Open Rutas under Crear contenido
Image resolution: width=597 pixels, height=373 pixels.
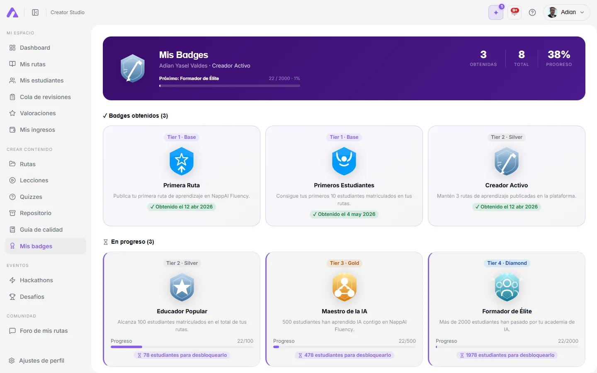[46, 164]
